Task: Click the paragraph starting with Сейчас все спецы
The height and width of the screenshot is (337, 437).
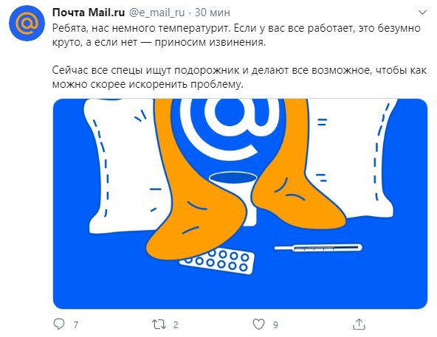Action: coord(239,77)
